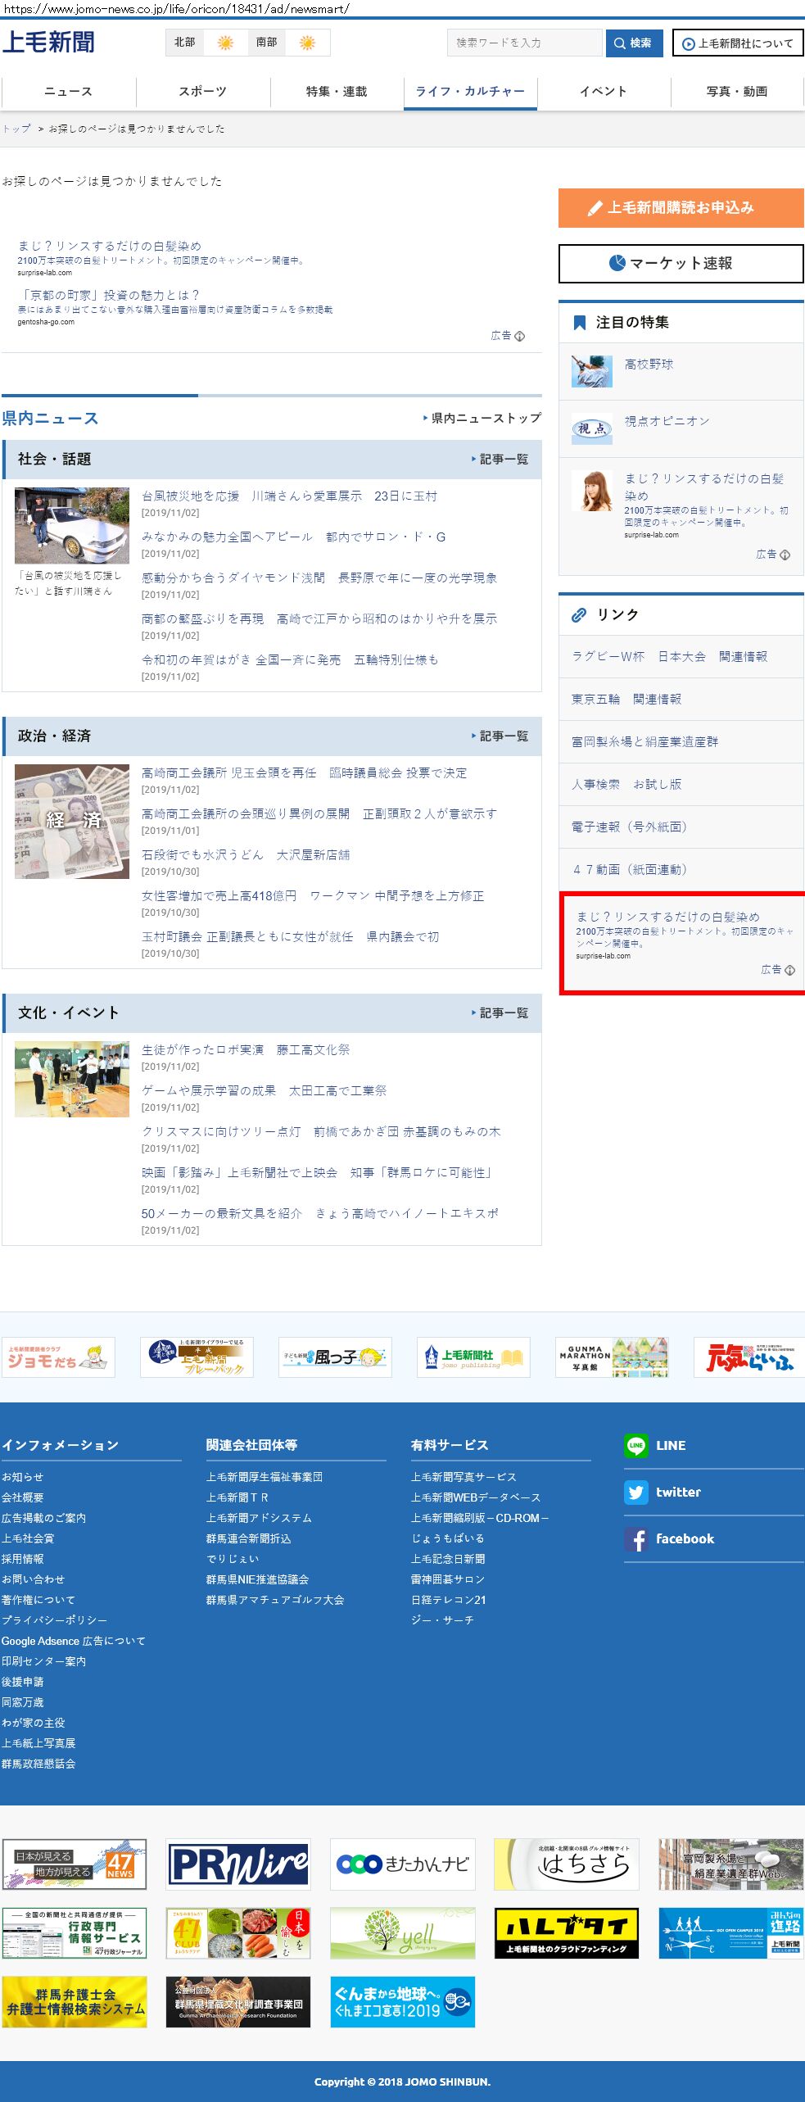
Task: Open the スポーツ navigation tab
Action: (202, 92)
